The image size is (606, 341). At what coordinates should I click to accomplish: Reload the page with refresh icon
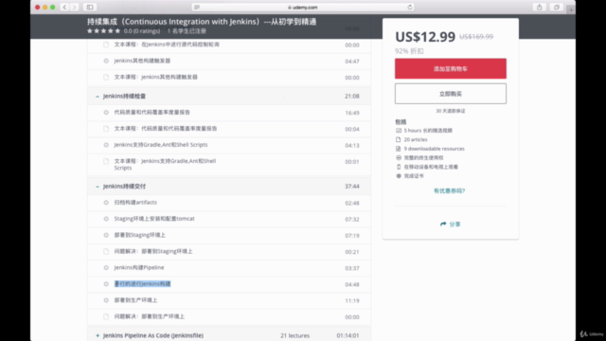pos(410,7)
